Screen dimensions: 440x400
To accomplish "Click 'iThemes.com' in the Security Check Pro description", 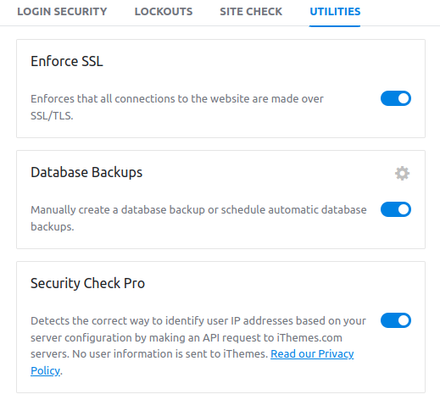I will point(309,338).
